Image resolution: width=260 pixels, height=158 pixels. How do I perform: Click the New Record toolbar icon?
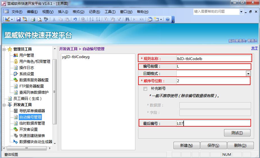point(135,19)
